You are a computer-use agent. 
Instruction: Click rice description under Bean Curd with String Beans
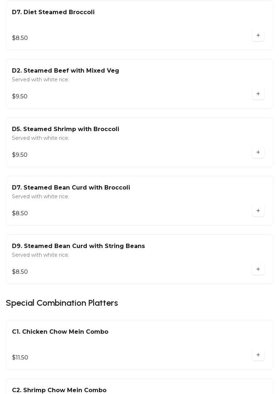point(41,255)
